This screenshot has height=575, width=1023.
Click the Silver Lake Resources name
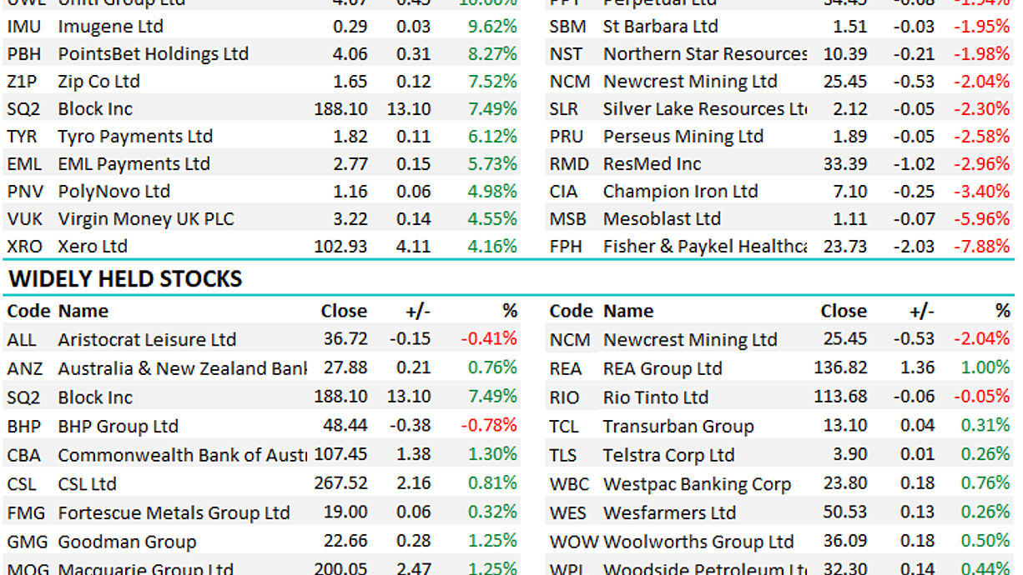(x=705, y=109)
